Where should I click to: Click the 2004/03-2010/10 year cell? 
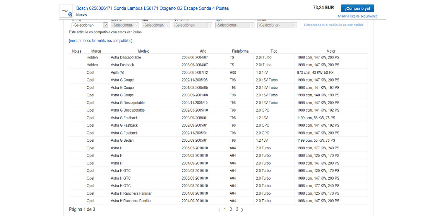click(195, 156)
